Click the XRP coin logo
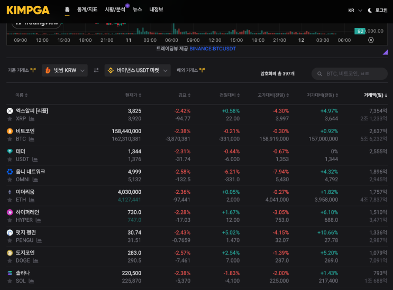Screen dimensions: 393x290 tap(10, 110)
